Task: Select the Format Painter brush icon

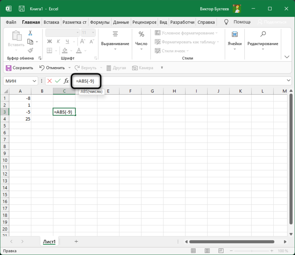Action: (30, 50)
